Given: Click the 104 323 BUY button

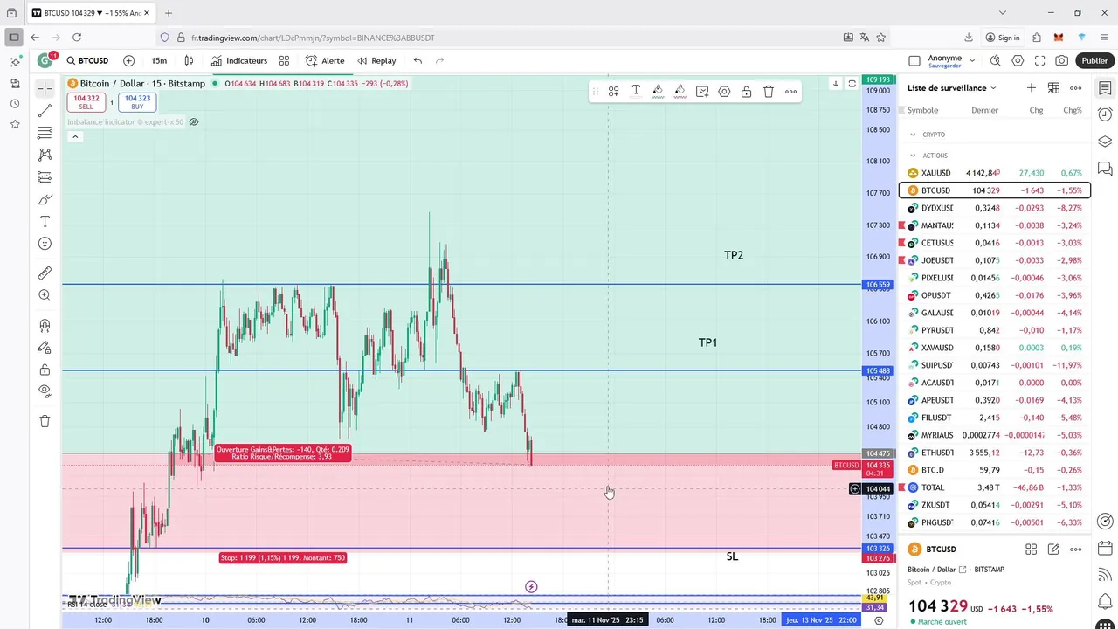Looking at the screenshot, I should coord(137,102).
